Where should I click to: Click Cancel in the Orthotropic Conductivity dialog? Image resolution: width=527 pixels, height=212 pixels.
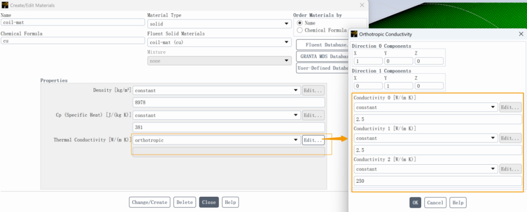click(435, 203)
